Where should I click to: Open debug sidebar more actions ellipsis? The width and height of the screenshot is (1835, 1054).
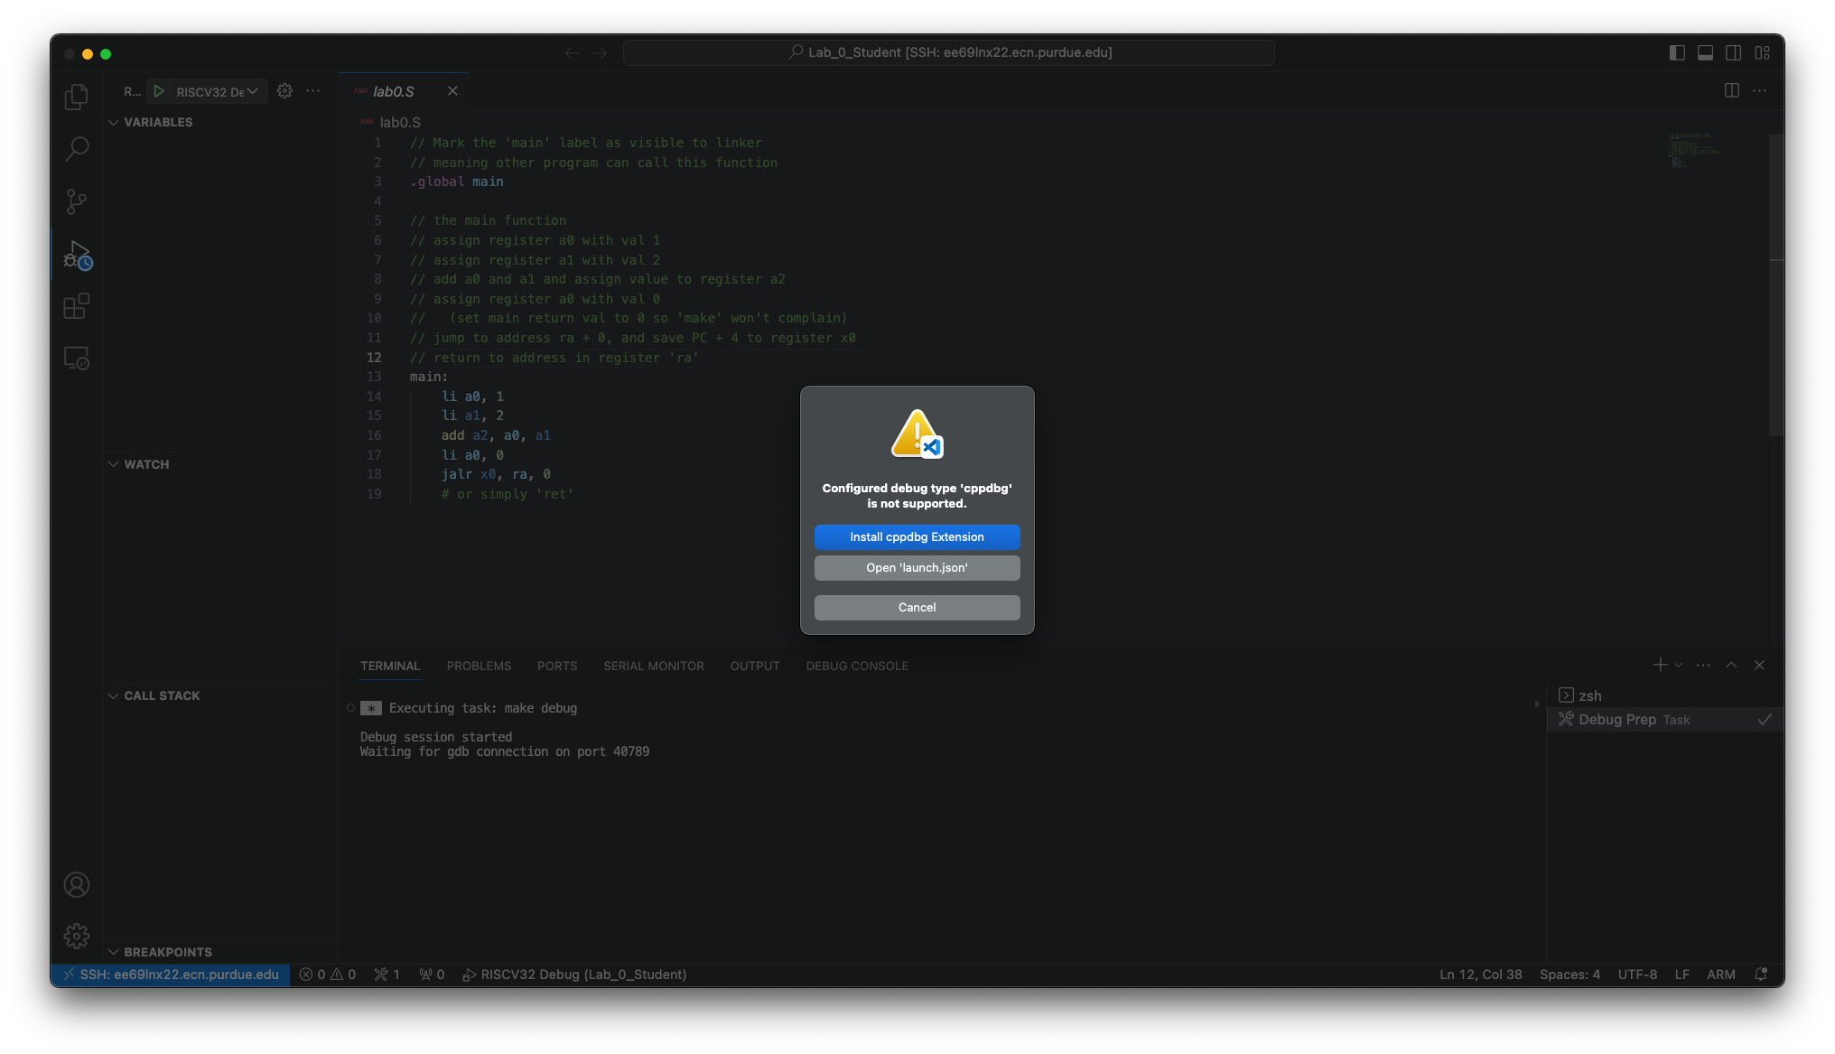tap(313, 91)
